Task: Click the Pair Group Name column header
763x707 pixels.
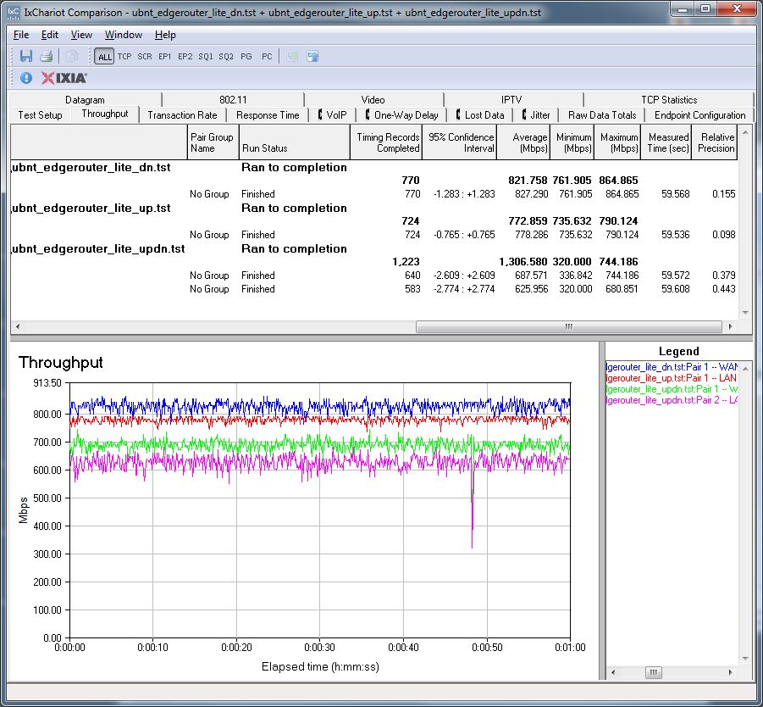Action: (213, 142)
